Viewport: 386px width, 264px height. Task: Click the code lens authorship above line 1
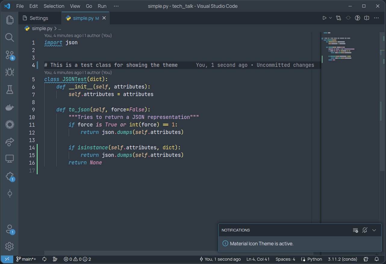tap(78, 36)
